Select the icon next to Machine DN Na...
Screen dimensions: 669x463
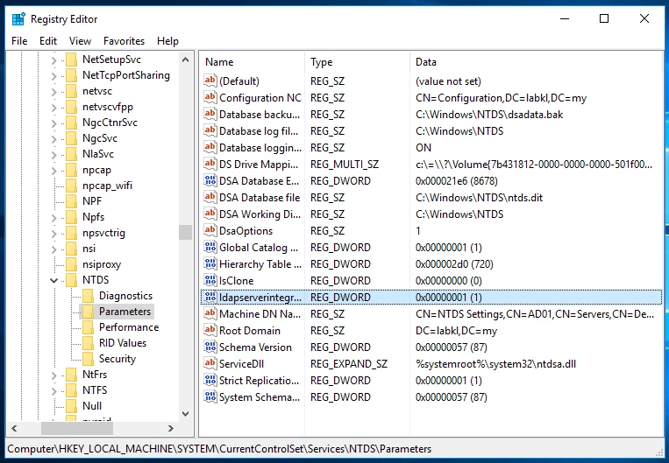(x=210, y=313)
